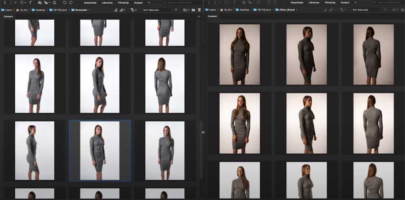Rotate clockwise in Broncolor window
The width and height of the screenshot is (405, 200).
(71, 2)
